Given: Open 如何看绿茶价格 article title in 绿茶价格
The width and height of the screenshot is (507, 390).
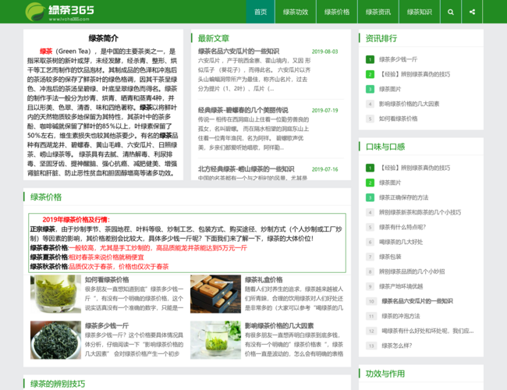Looking at the screenshot, I should (x=107, y=279).
